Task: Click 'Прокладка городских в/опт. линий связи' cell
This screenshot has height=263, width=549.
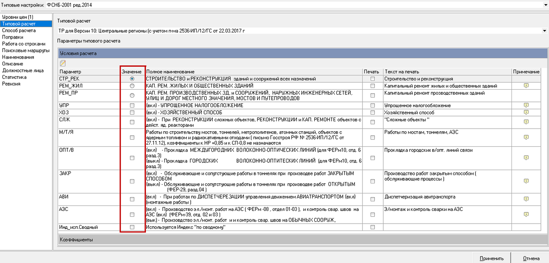Action: [x=447, y=158]
